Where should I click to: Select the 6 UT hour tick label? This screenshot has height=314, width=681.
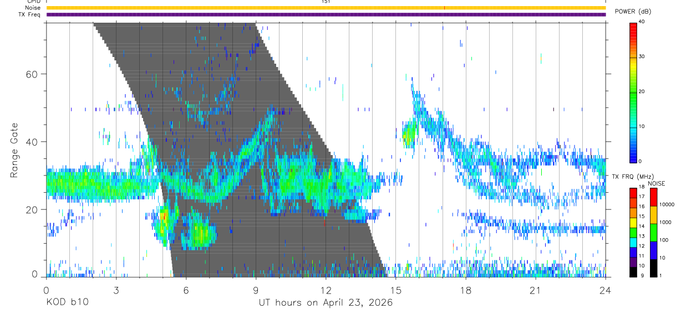point(186,290)
